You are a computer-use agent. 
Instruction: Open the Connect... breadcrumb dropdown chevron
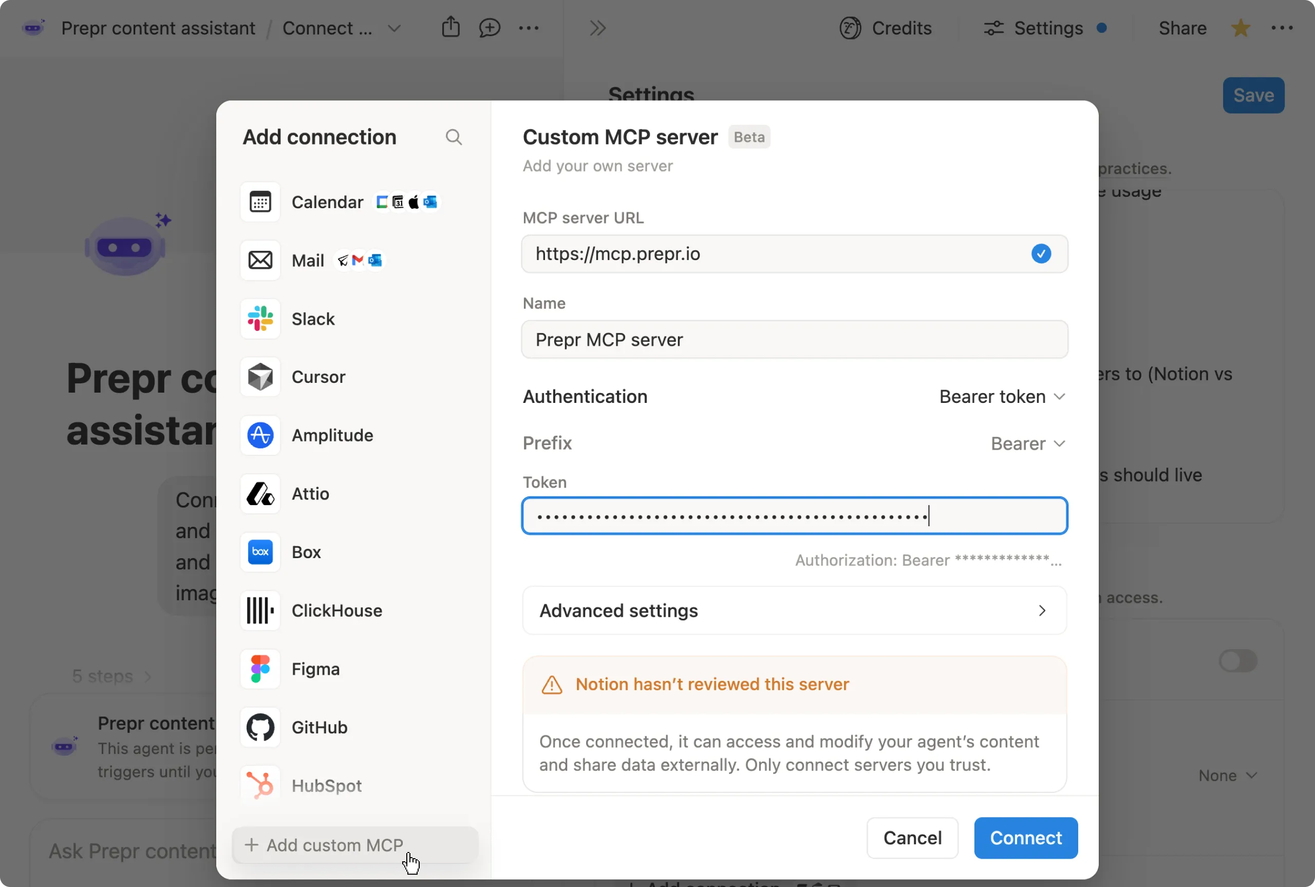[394, 28]
